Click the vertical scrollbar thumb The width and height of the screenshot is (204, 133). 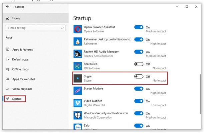point(200,94)
